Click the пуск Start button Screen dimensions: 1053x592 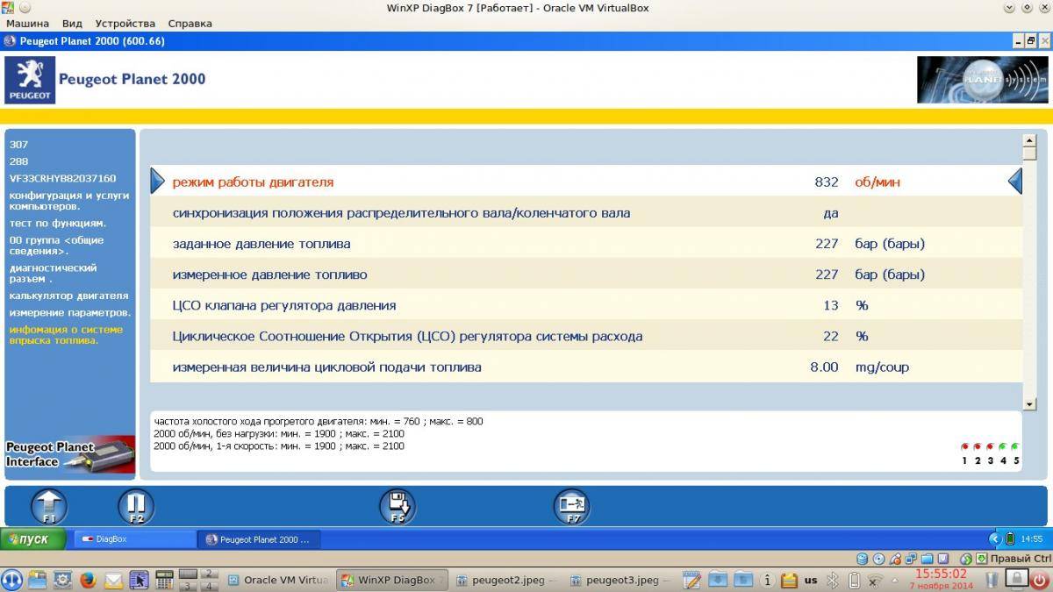tap(33, 539)
